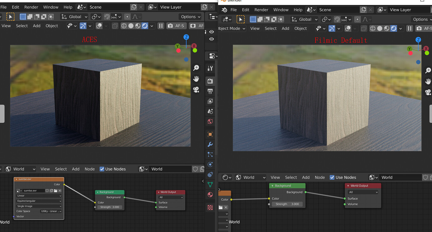Open Global orientation dropdown in left window
This screenshot has height=232, width=432.
coord(75,17)
